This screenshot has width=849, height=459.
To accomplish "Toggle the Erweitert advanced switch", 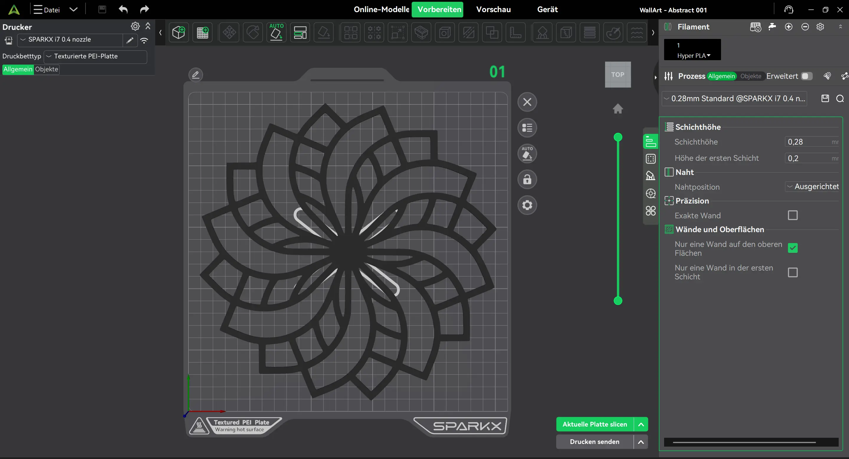I will [x=807, y=76].
